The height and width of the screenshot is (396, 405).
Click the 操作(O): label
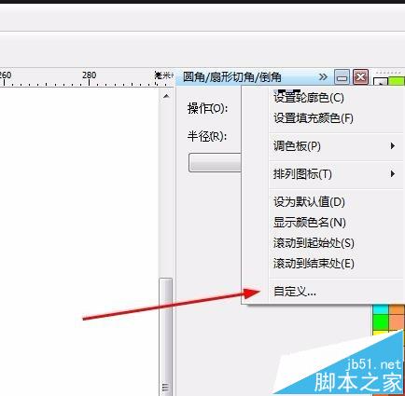tap(208, 108)
